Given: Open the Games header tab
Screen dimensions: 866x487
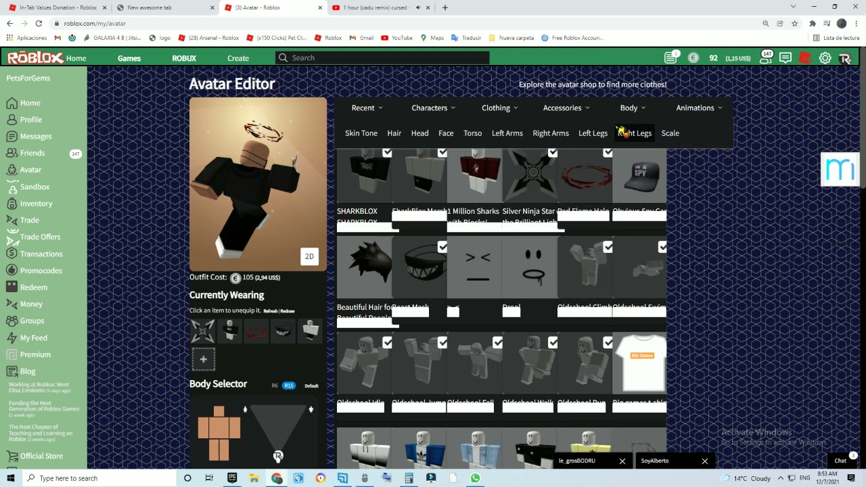Looking at the screenshot, I should tap(129, 58).
